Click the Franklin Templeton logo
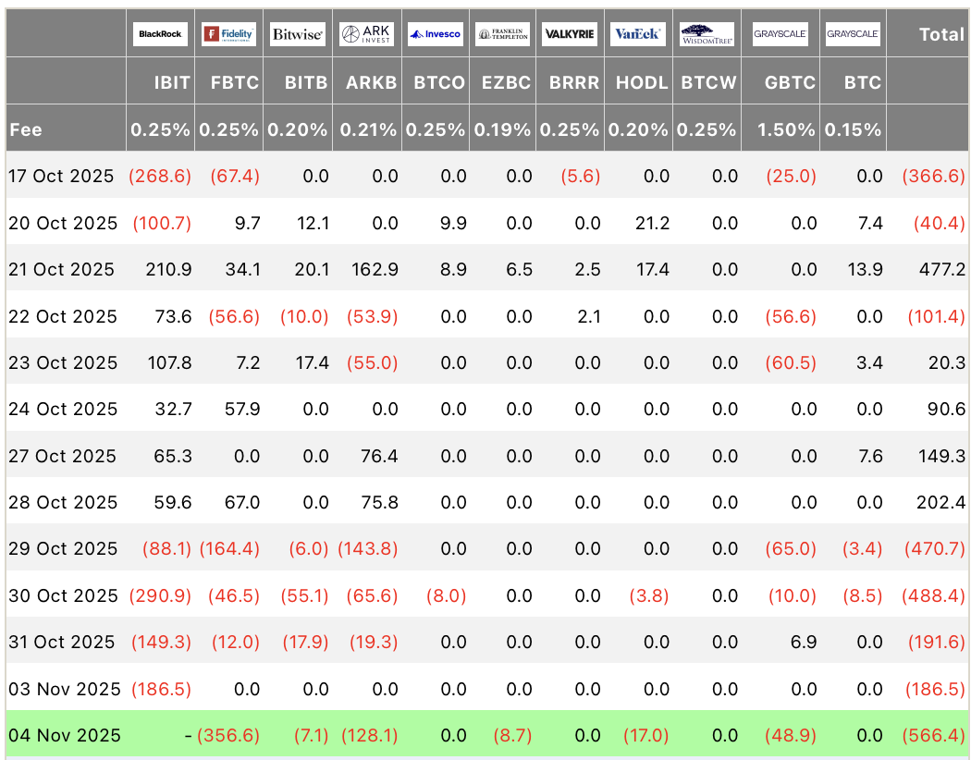The width and height of the screenshot is (971, 760). click(x=503, y=34)
